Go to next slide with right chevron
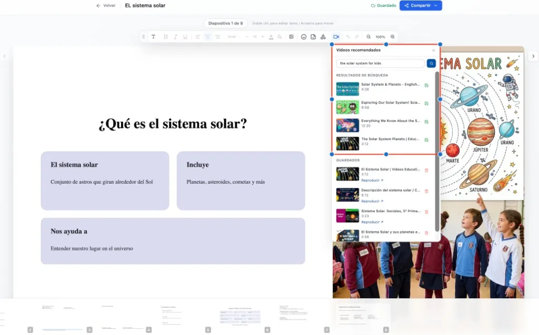Image resolution: width=539 pixels, height=335 pixels. point(533,56)
